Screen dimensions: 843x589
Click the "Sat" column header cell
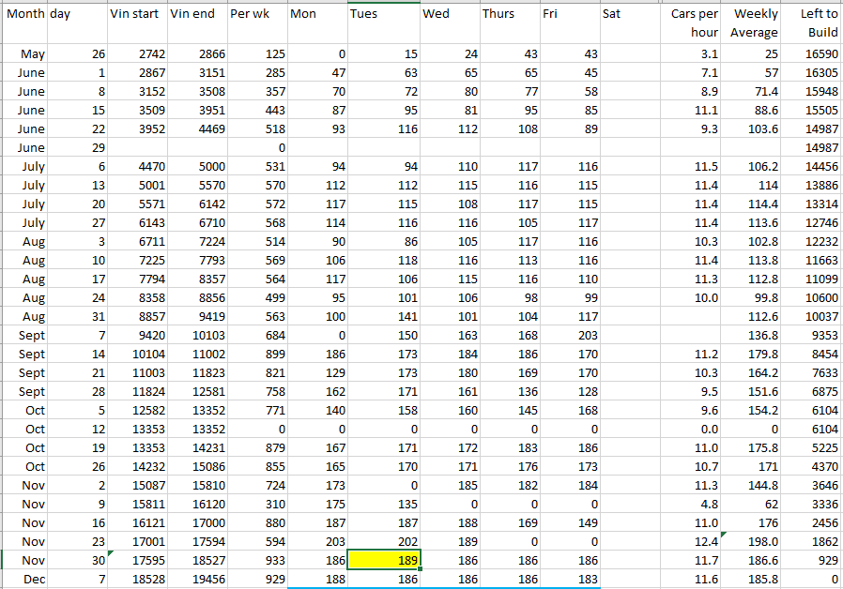point(629,15)
